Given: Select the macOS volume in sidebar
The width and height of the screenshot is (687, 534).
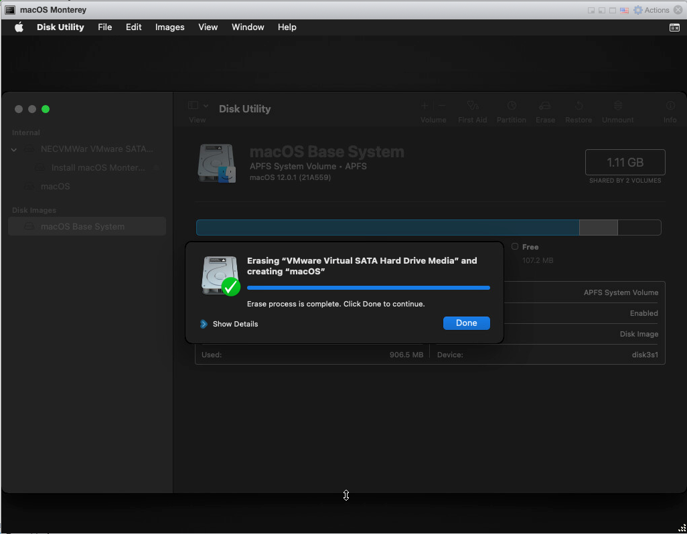Looking at the screenshot, I should click(55, 187).
